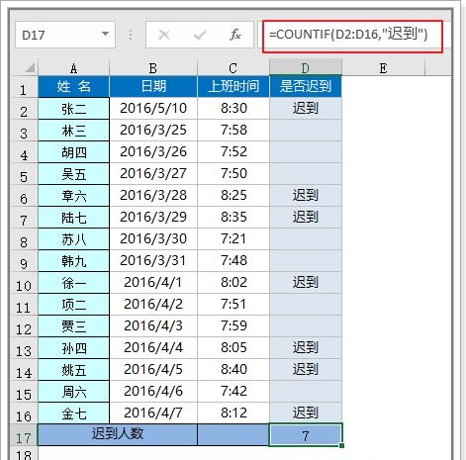
Task: Click cell showing time 8:40
Action: (x=233, y=370)
